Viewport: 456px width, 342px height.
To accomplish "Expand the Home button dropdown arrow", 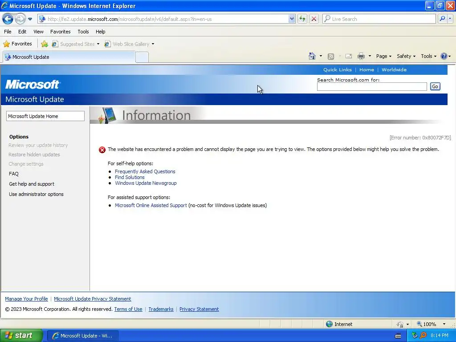I will point(321,56).
